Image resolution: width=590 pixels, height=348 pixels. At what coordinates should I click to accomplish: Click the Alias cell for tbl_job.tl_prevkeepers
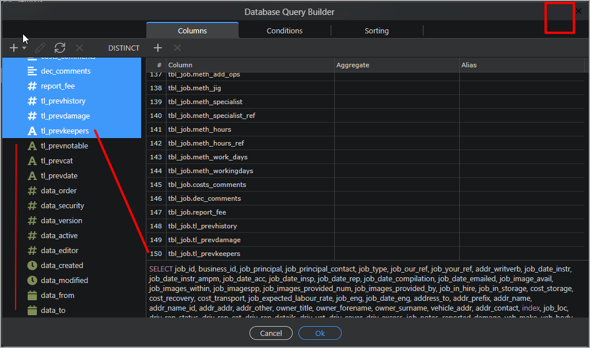click(521, 254)
